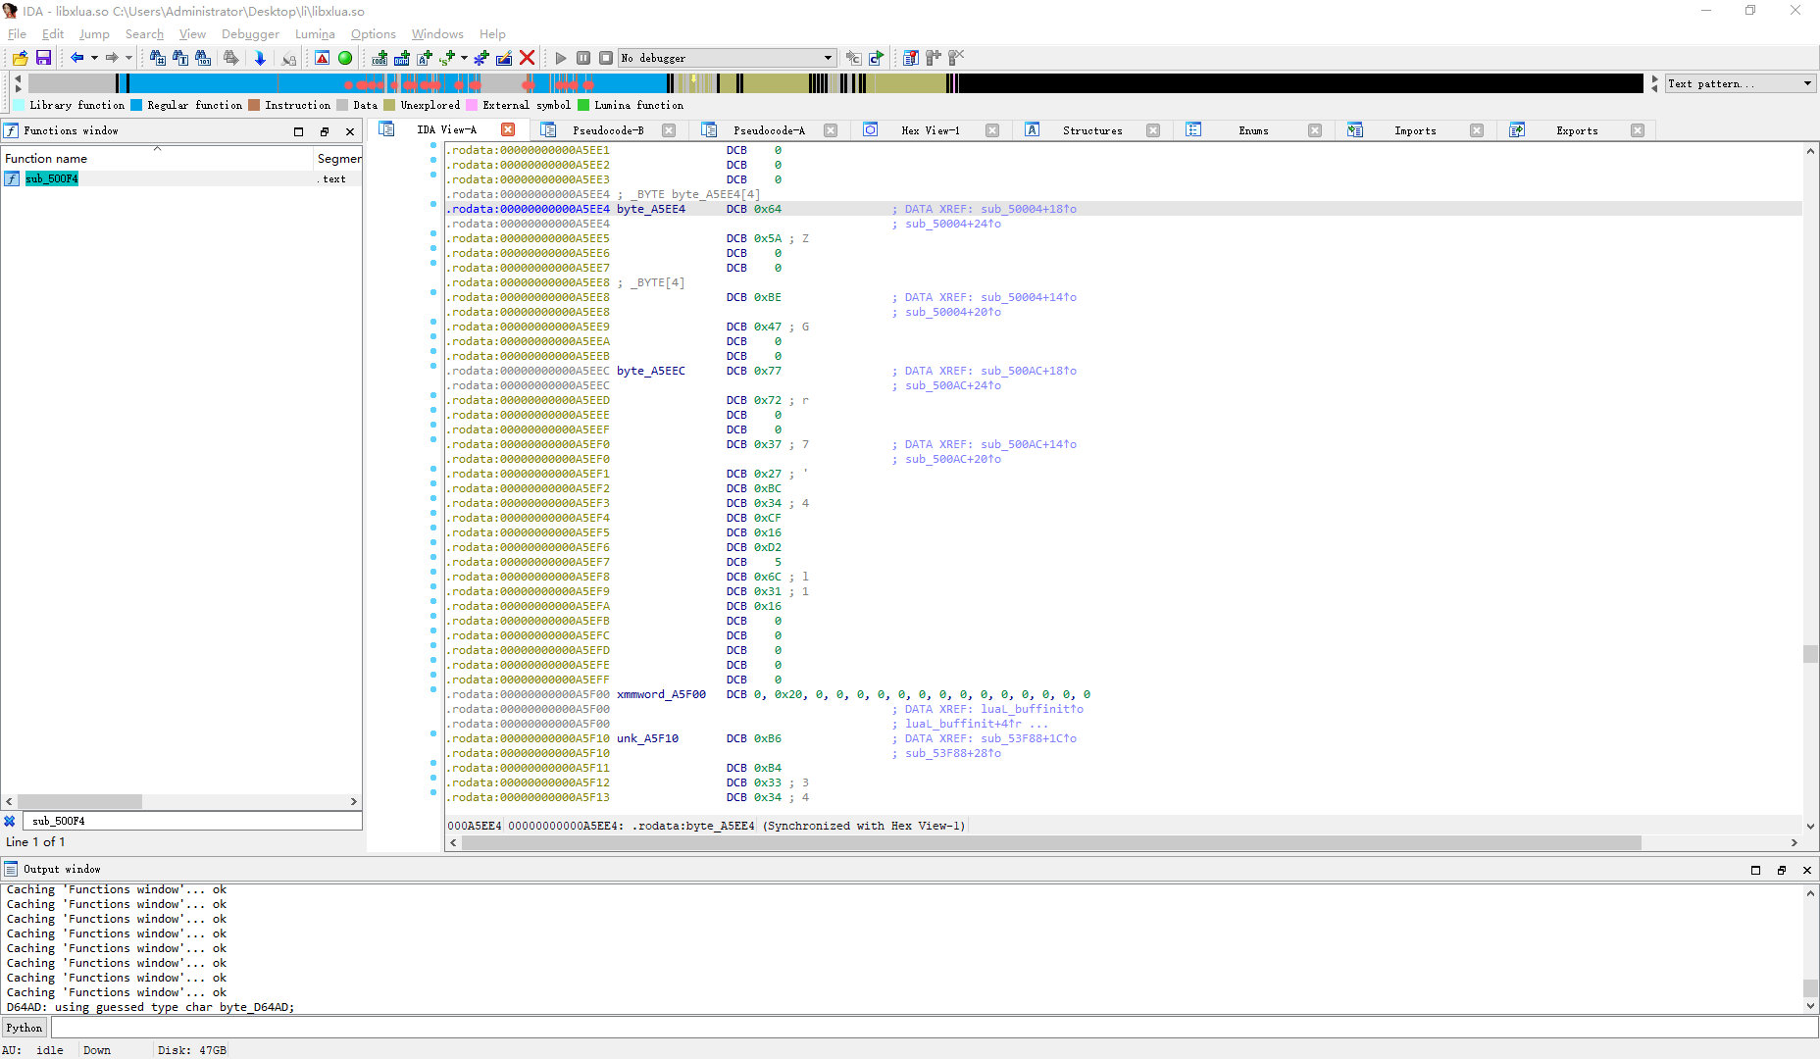Click the Regular function blue color swatch
Image resolution: width=1820 pixels, height=1059 pixels.
tap(136, 105)
